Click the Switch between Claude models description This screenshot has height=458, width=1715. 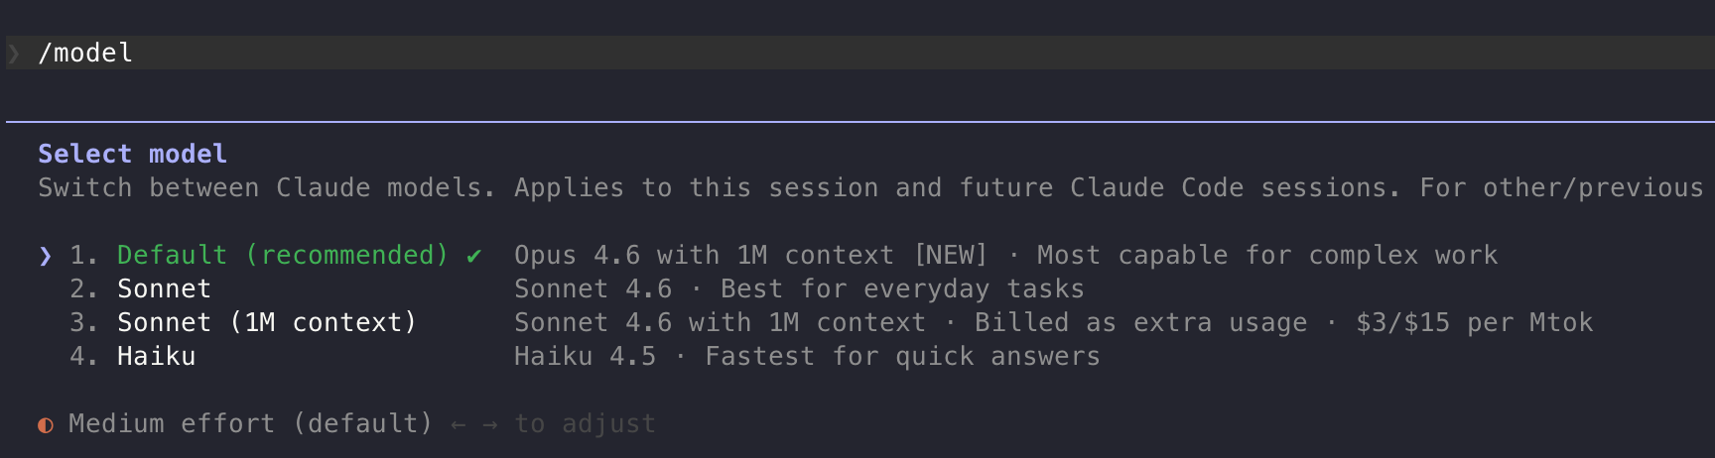[x=266, y=188]
